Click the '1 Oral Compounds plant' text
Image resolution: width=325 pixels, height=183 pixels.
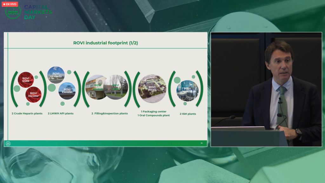coord(154,115)
